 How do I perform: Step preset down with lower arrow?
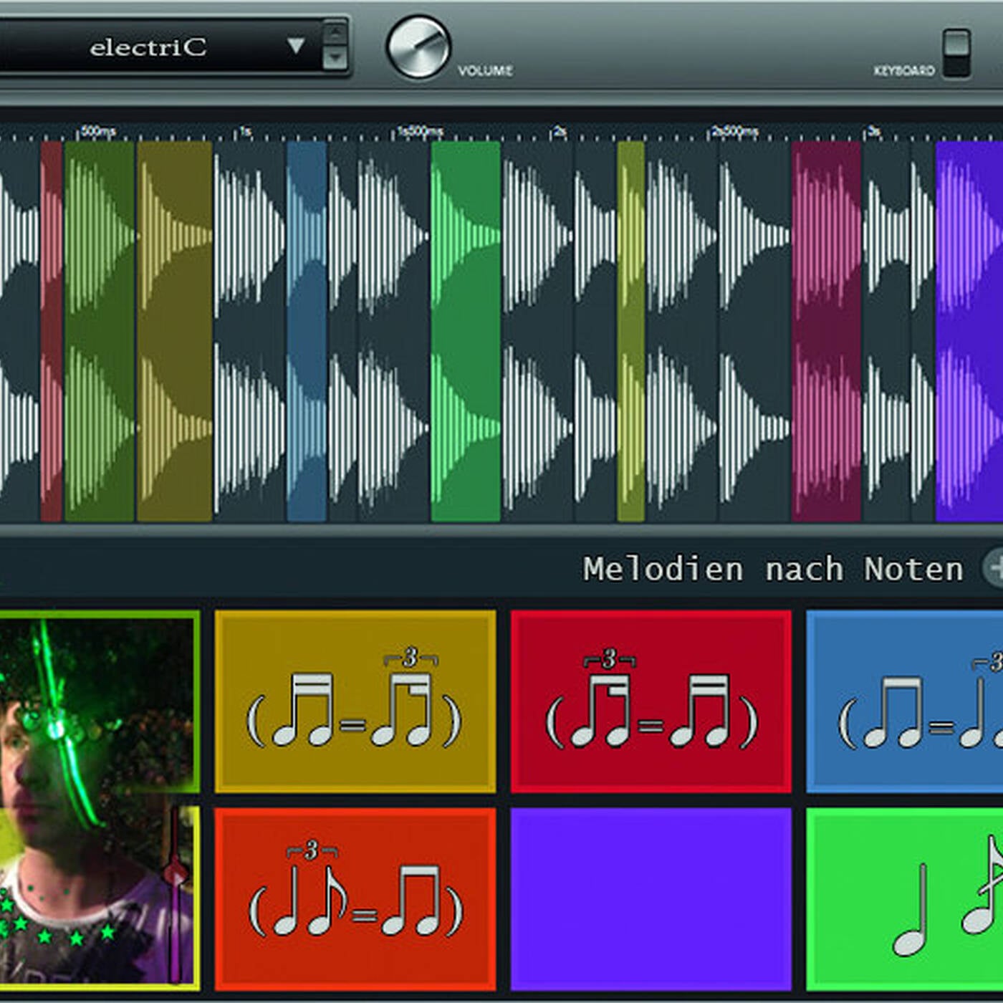[335, 57]
